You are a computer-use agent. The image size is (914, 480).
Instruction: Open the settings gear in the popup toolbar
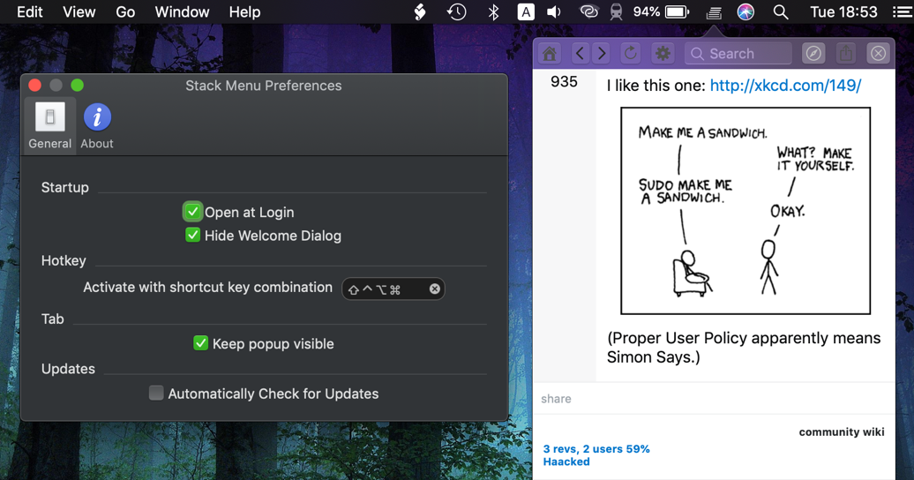click(x=663, y=54)
